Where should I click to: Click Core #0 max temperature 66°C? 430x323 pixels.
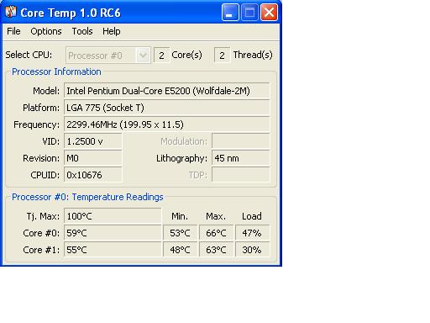(216, 233)
